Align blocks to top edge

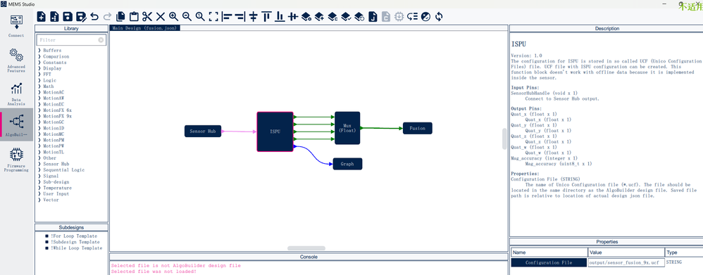[267, 17]
